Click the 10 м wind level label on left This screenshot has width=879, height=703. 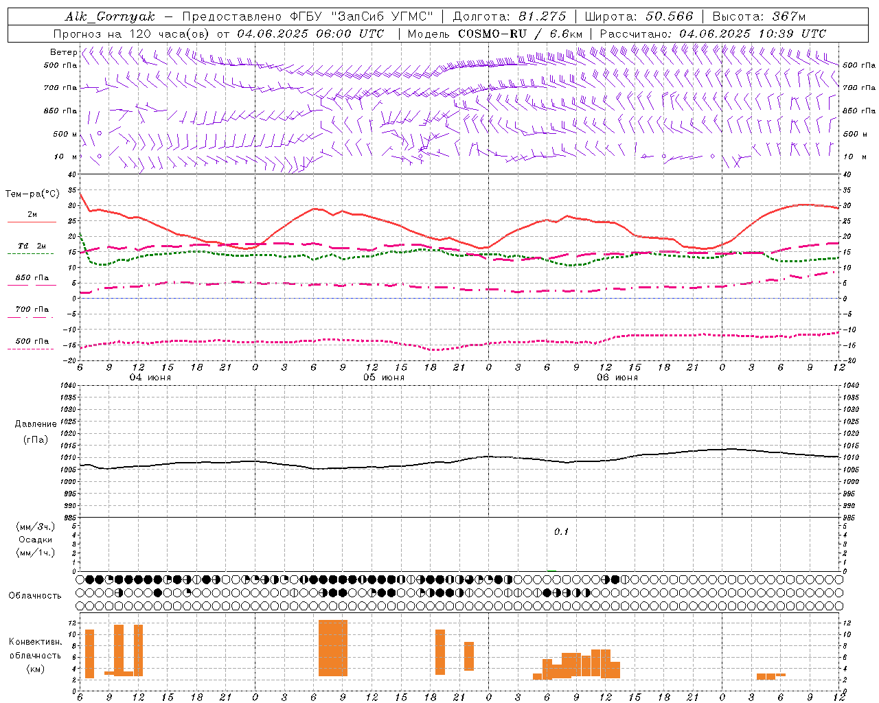click(x=65, y=157)
